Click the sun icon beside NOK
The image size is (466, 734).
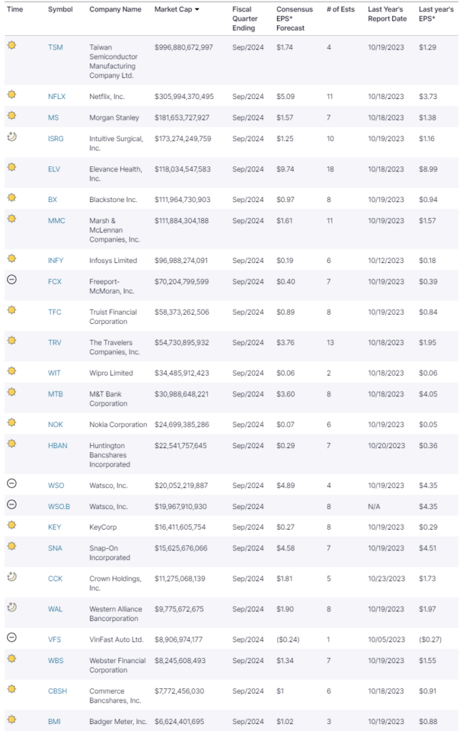[11, 422]
